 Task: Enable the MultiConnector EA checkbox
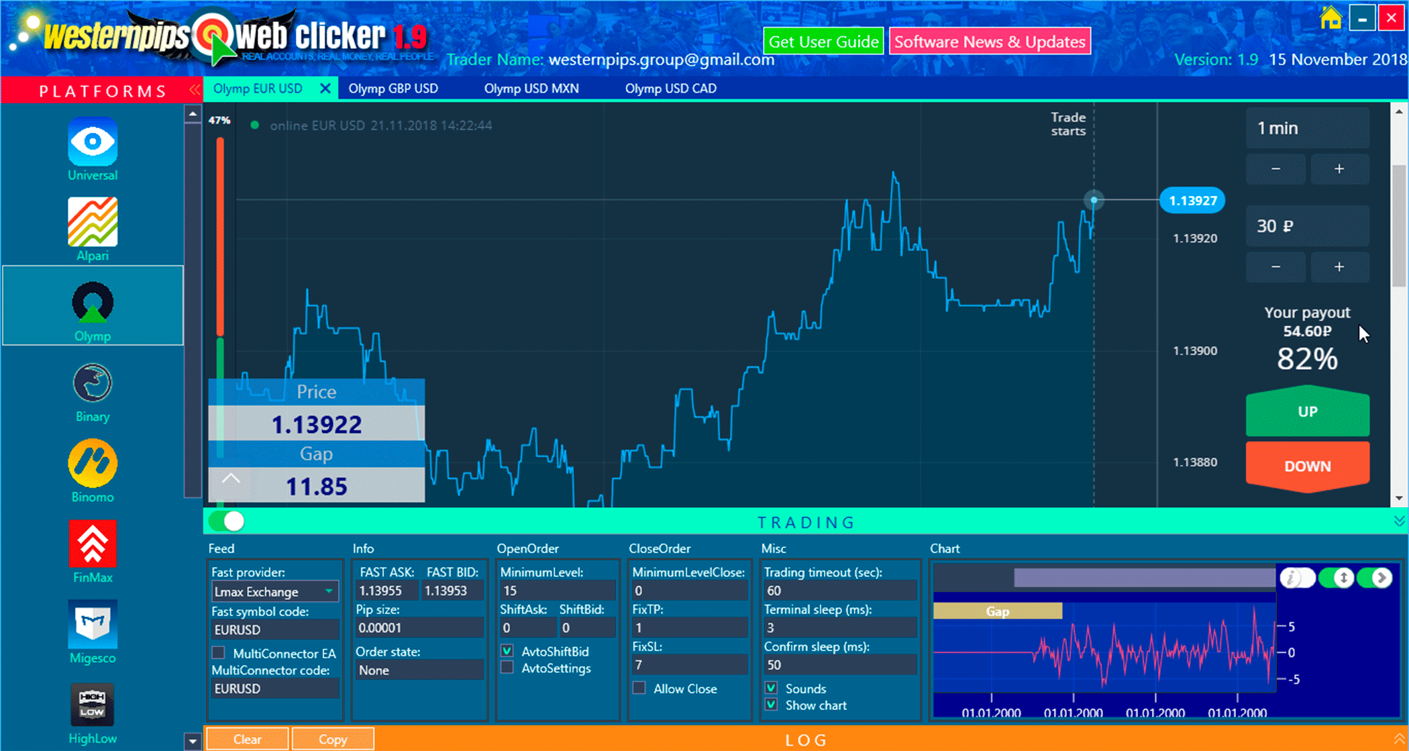(x=217, y=652)
